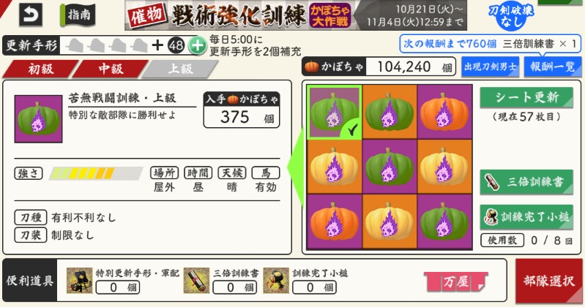
Task: Click the back arrow icon
Action: pyautogui.click(x=31, y=15)
